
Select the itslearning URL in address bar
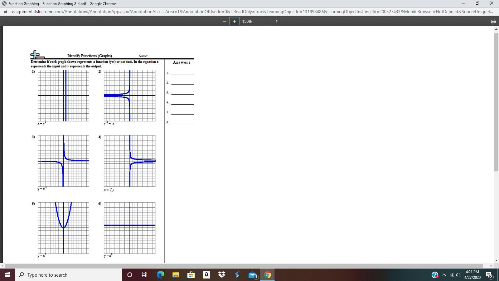tap(252, 12)
